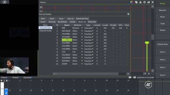Open Type dropdown for row 12 INTENSIT
Image resolution: width=170 pixels, height=95 pixels.
coord(92,61)
